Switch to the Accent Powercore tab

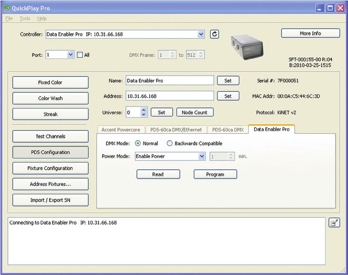click(121, 130)
